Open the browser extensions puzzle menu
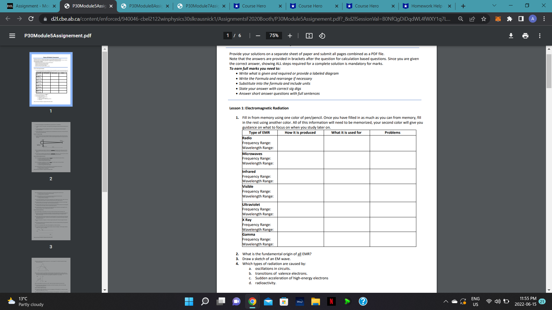This screenshot has height=310, width=552. point(510,19)
